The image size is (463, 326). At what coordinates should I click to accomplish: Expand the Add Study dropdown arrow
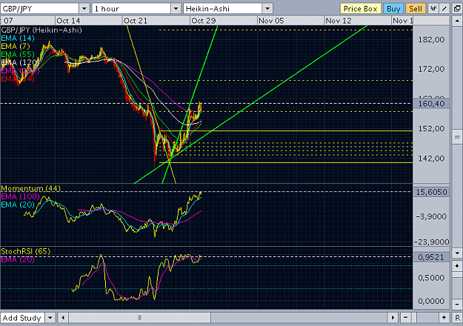[x=50, y=318]
